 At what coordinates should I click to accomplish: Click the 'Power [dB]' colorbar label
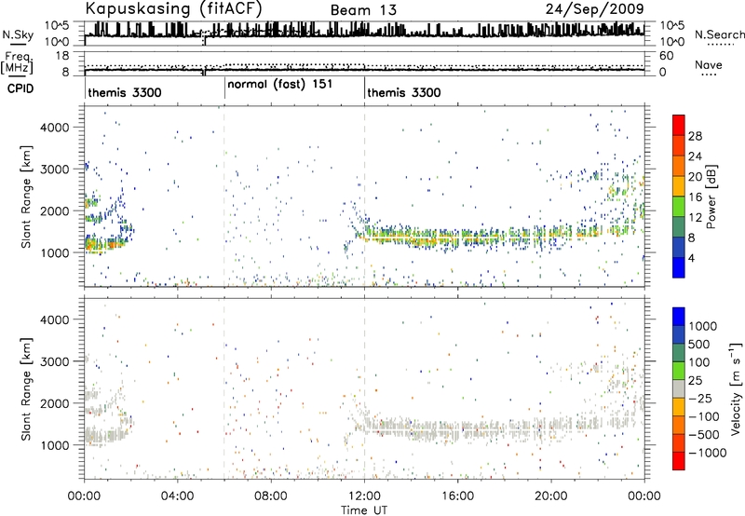point(711,197)
